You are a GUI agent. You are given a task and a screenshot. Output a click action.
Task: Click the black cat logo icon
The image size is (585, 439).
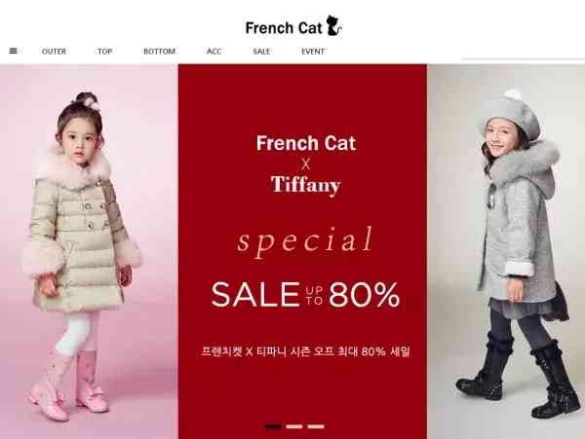pos(333,25)
